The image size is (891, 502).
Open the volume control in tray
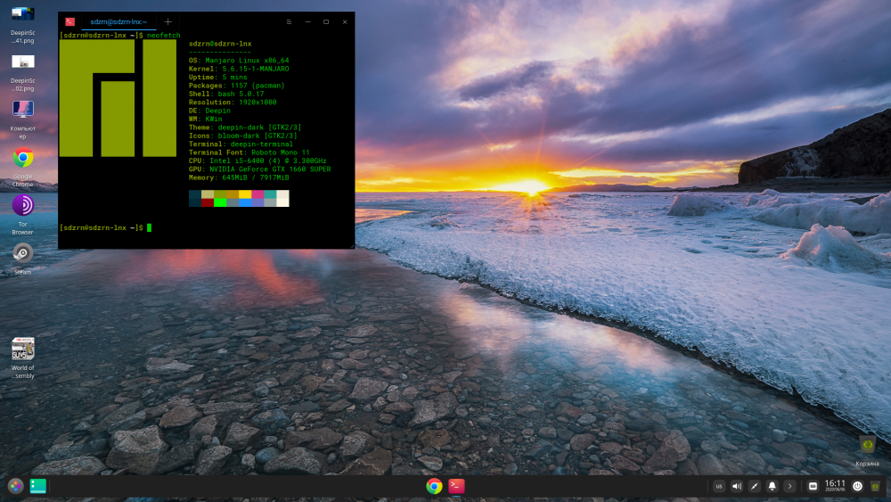tap(737, 486)
